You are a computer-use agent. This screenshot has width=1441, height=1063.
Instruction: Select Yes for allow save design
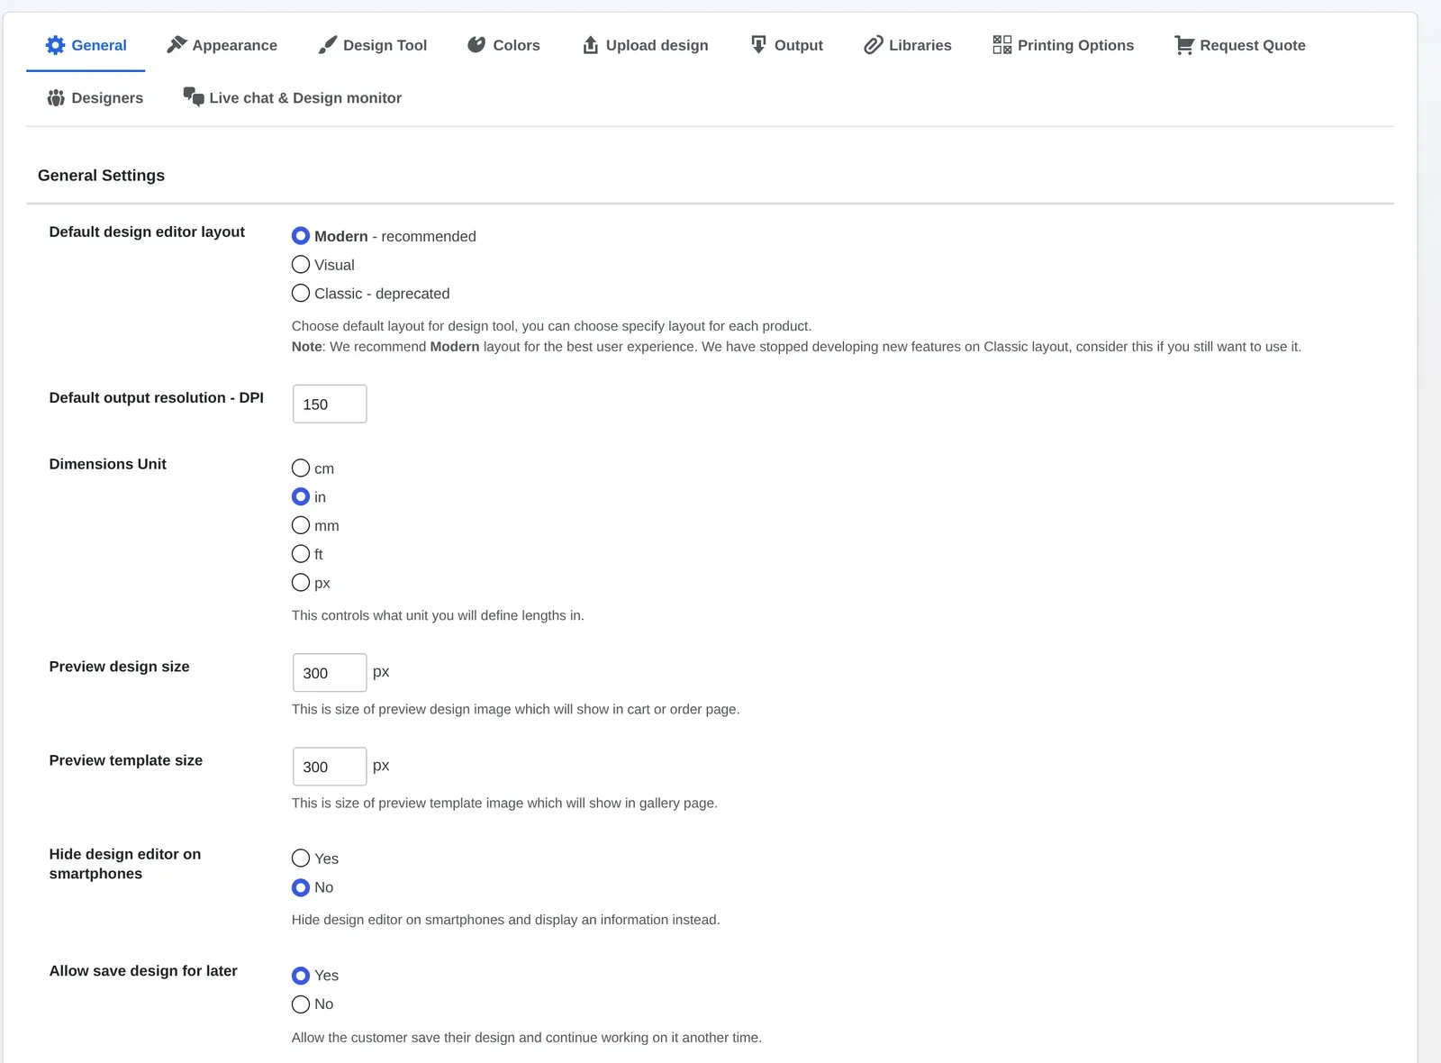[301, 976]
